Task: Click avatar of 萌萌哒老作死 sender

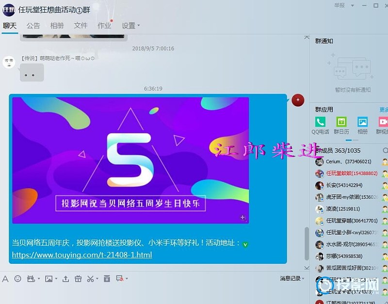Action: tap(9, 62)
